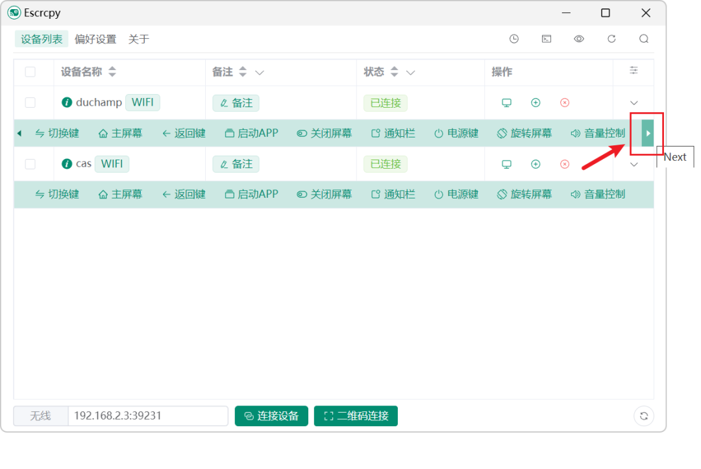Image resolution: width=701 pixels, height=469 pixels.
Task: Click 电源键 in cas control bar
Action: [456, 195]
